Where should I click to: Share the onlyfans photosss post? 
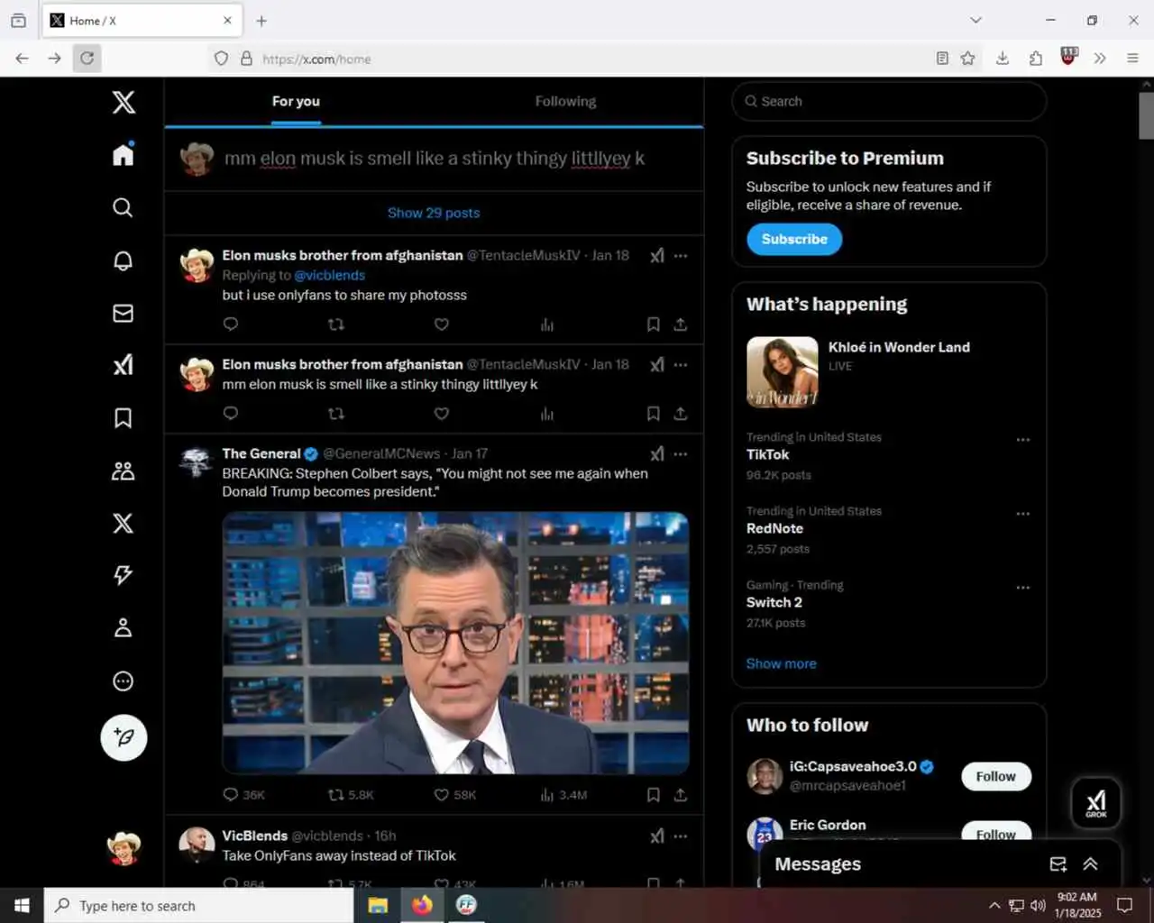681,324
